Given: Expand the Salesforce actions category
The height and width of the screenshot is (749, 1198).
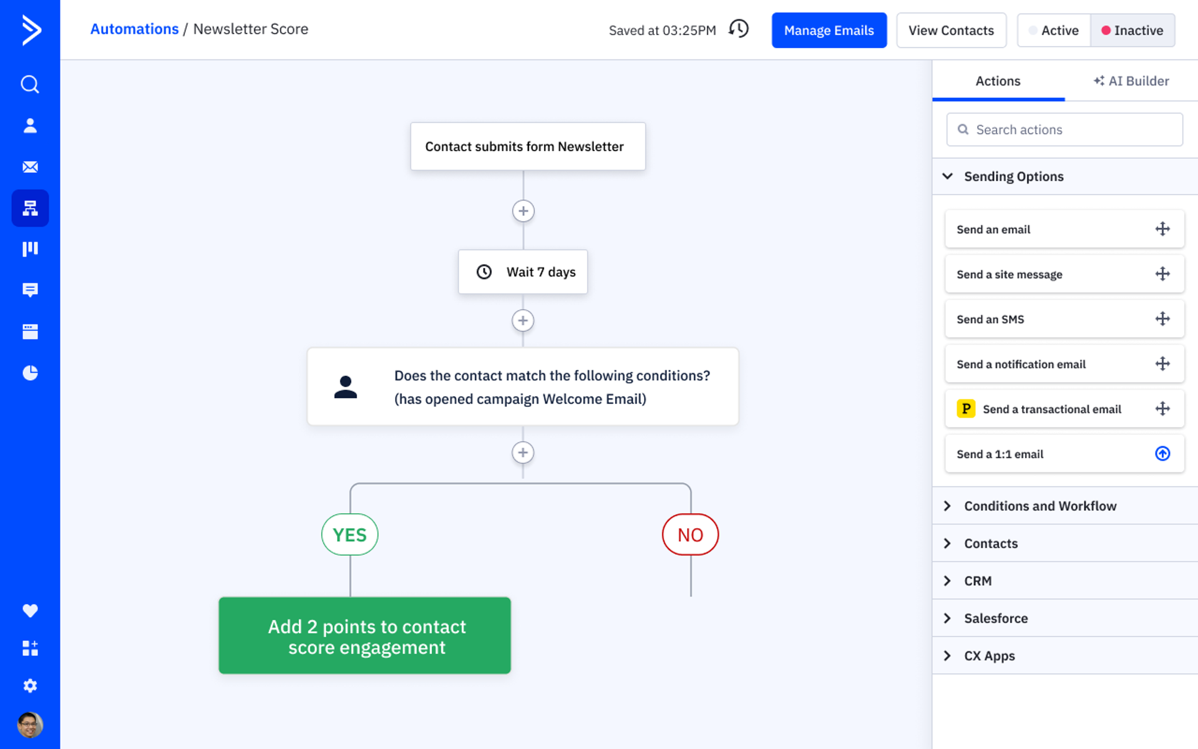Looking at the screenshot, I should (996, 618).
